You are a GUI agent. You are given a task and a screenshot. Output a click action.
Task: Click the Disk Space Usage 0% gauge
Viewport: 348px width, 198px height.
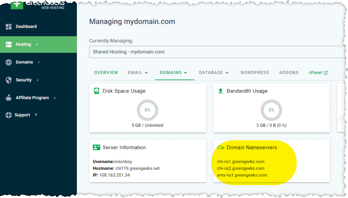(x=147, y=110)
